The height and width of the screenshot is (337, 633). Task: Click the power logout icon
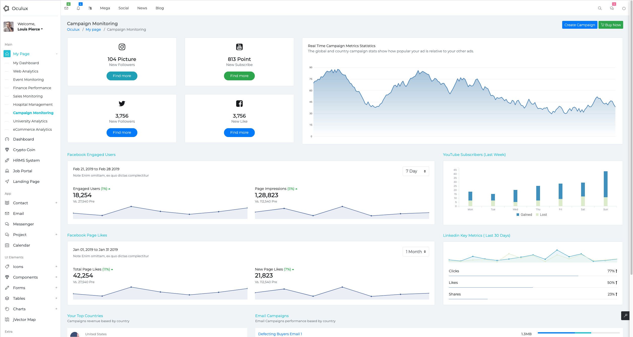624,8
